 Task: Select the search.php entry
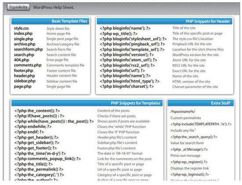point(24,55)
